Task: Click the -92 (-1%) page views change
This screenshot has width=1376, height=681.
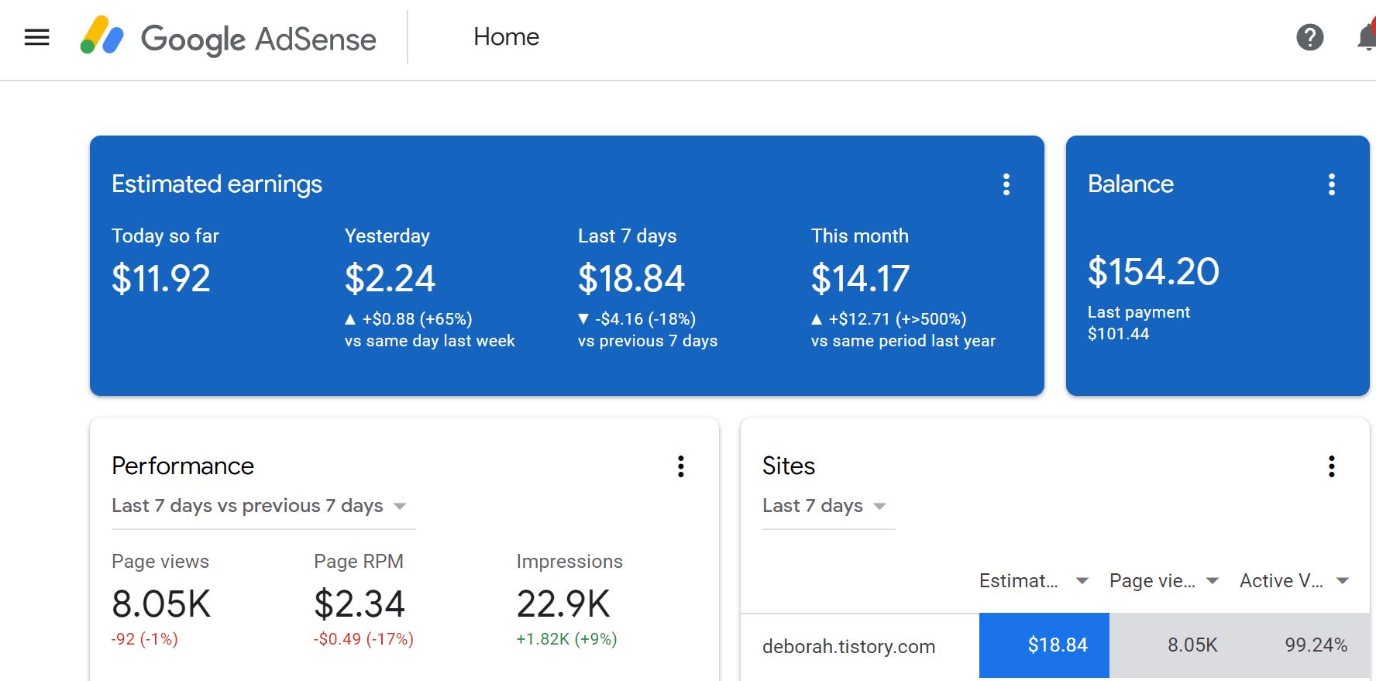Action: pyautogui.click(x=145, y=639)
